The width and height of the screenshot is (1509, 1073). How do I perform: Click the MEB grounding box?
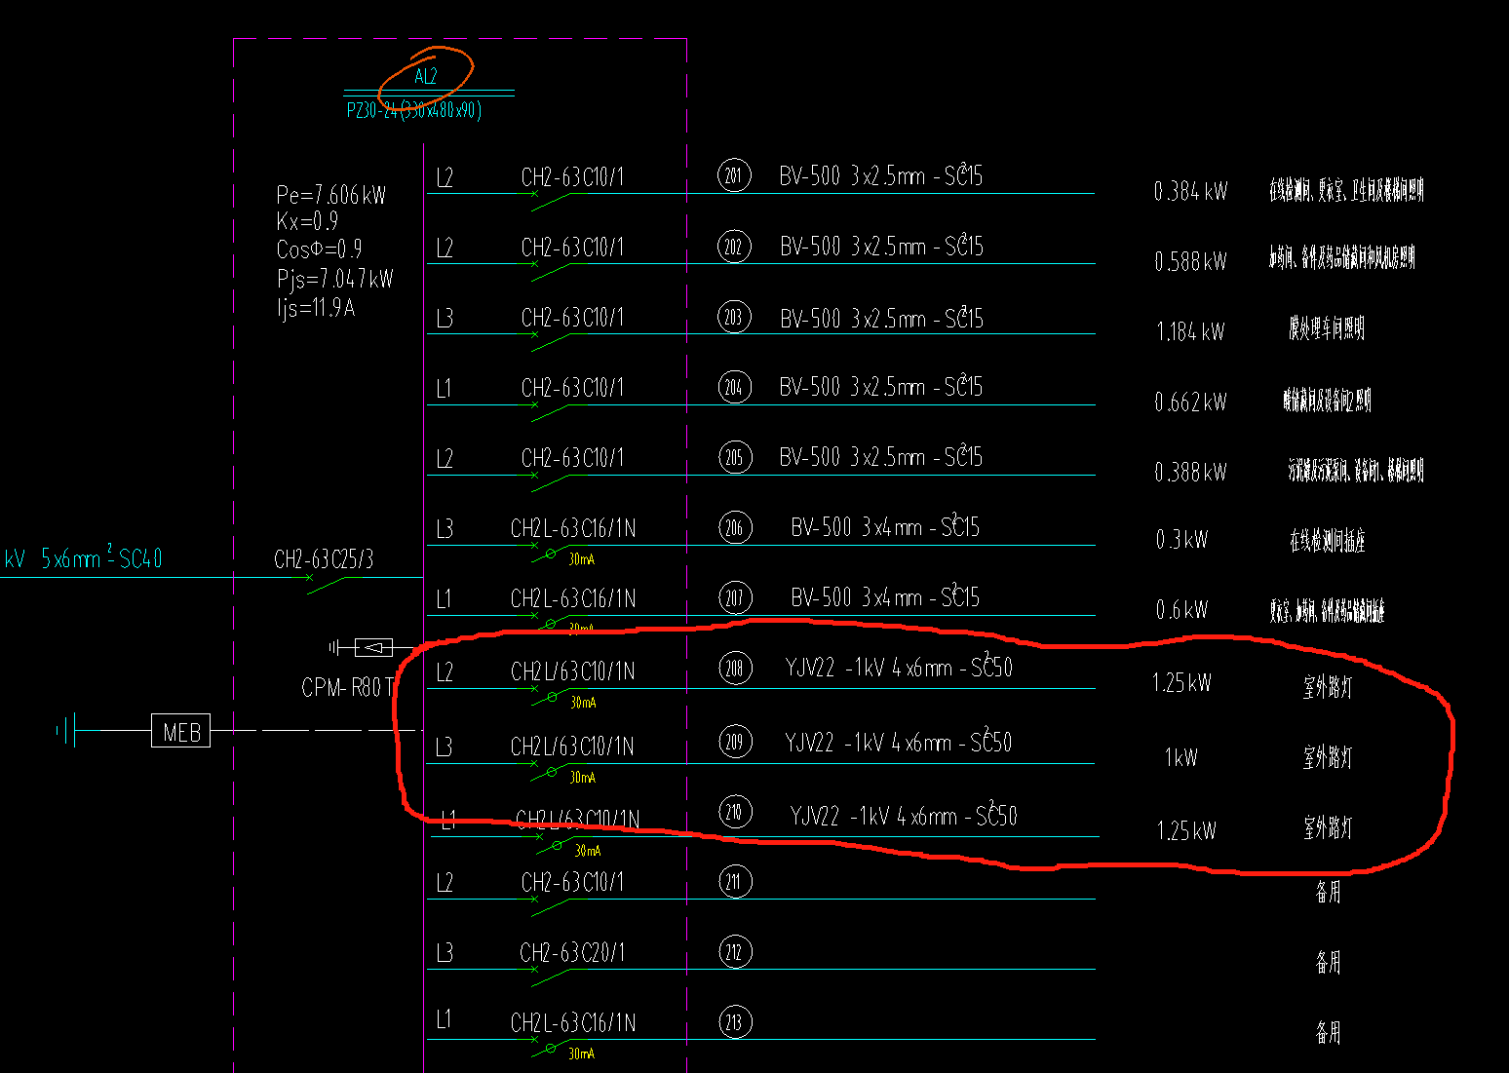pos(181,731)
